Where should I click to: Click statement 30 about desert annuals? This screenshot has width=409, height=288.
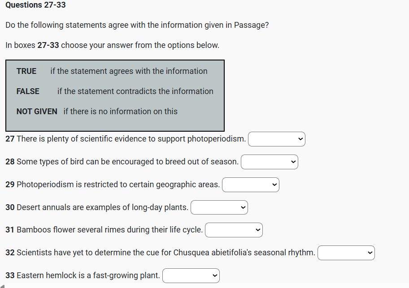coord(97,207)
